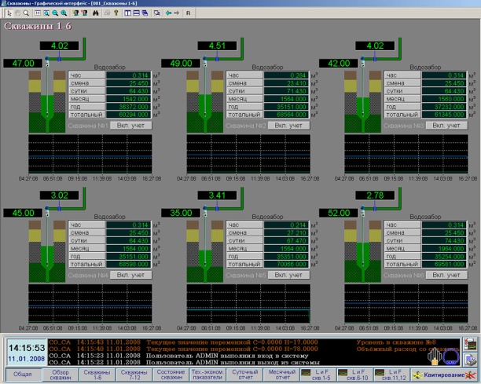
Task: Toggle Вкл. учет for Скважина №1
Action: (x=129, y=125)
